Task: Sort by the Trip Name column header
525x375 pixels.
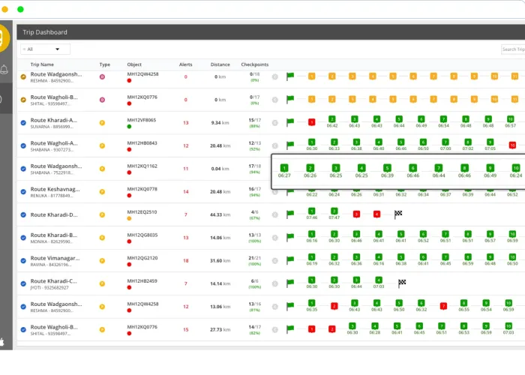Action: 41,64
